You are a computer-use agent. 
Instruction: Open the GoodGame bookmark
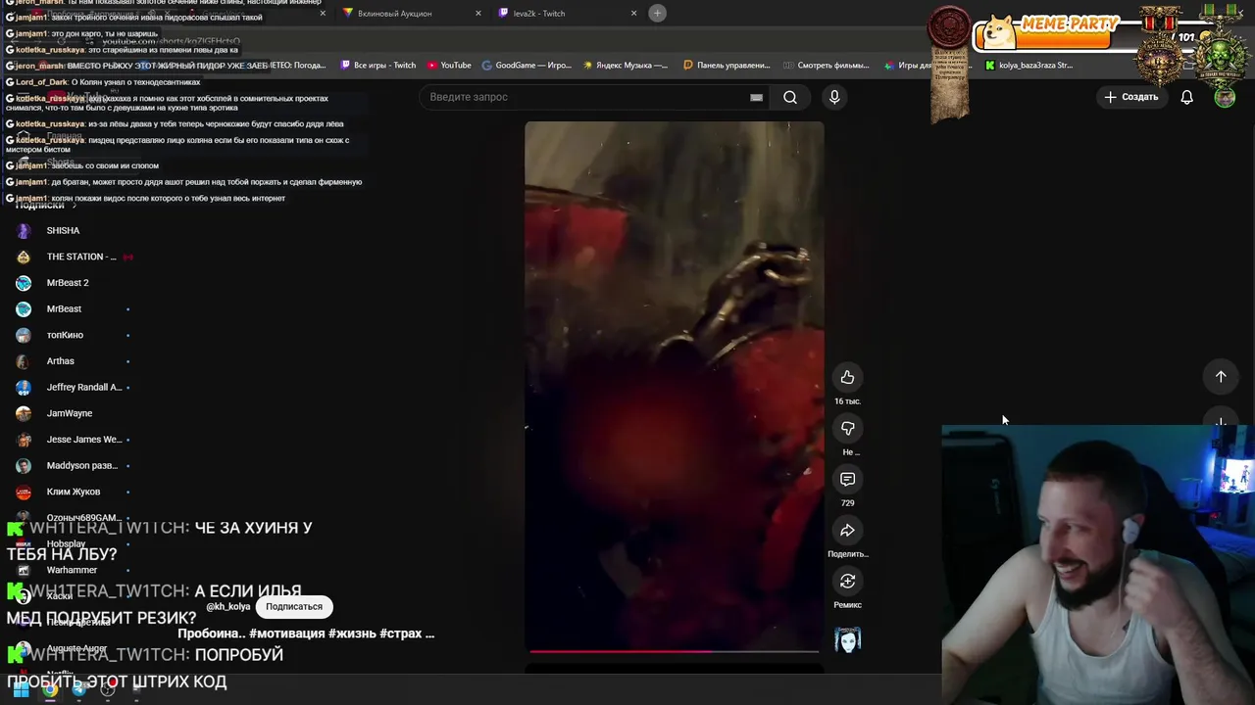point(527,66)
